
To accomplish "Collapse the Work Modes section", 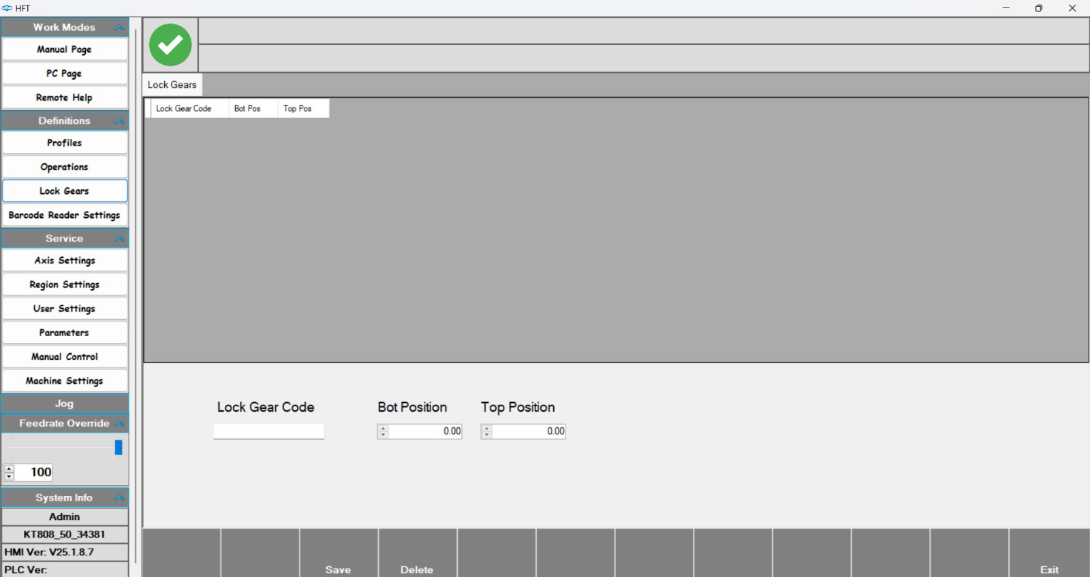I will click(120, 27).
